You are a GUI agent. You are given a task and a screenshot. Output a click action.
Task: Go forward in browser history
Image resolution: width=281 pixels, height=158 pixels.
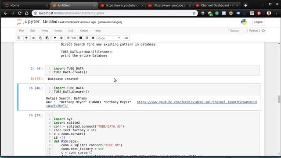(x=13, y=13)
